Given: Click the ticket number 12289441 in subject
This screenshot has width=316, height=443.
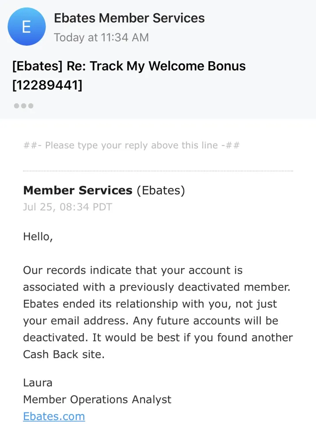Looking at the screenshot, I should coord(47,85).
